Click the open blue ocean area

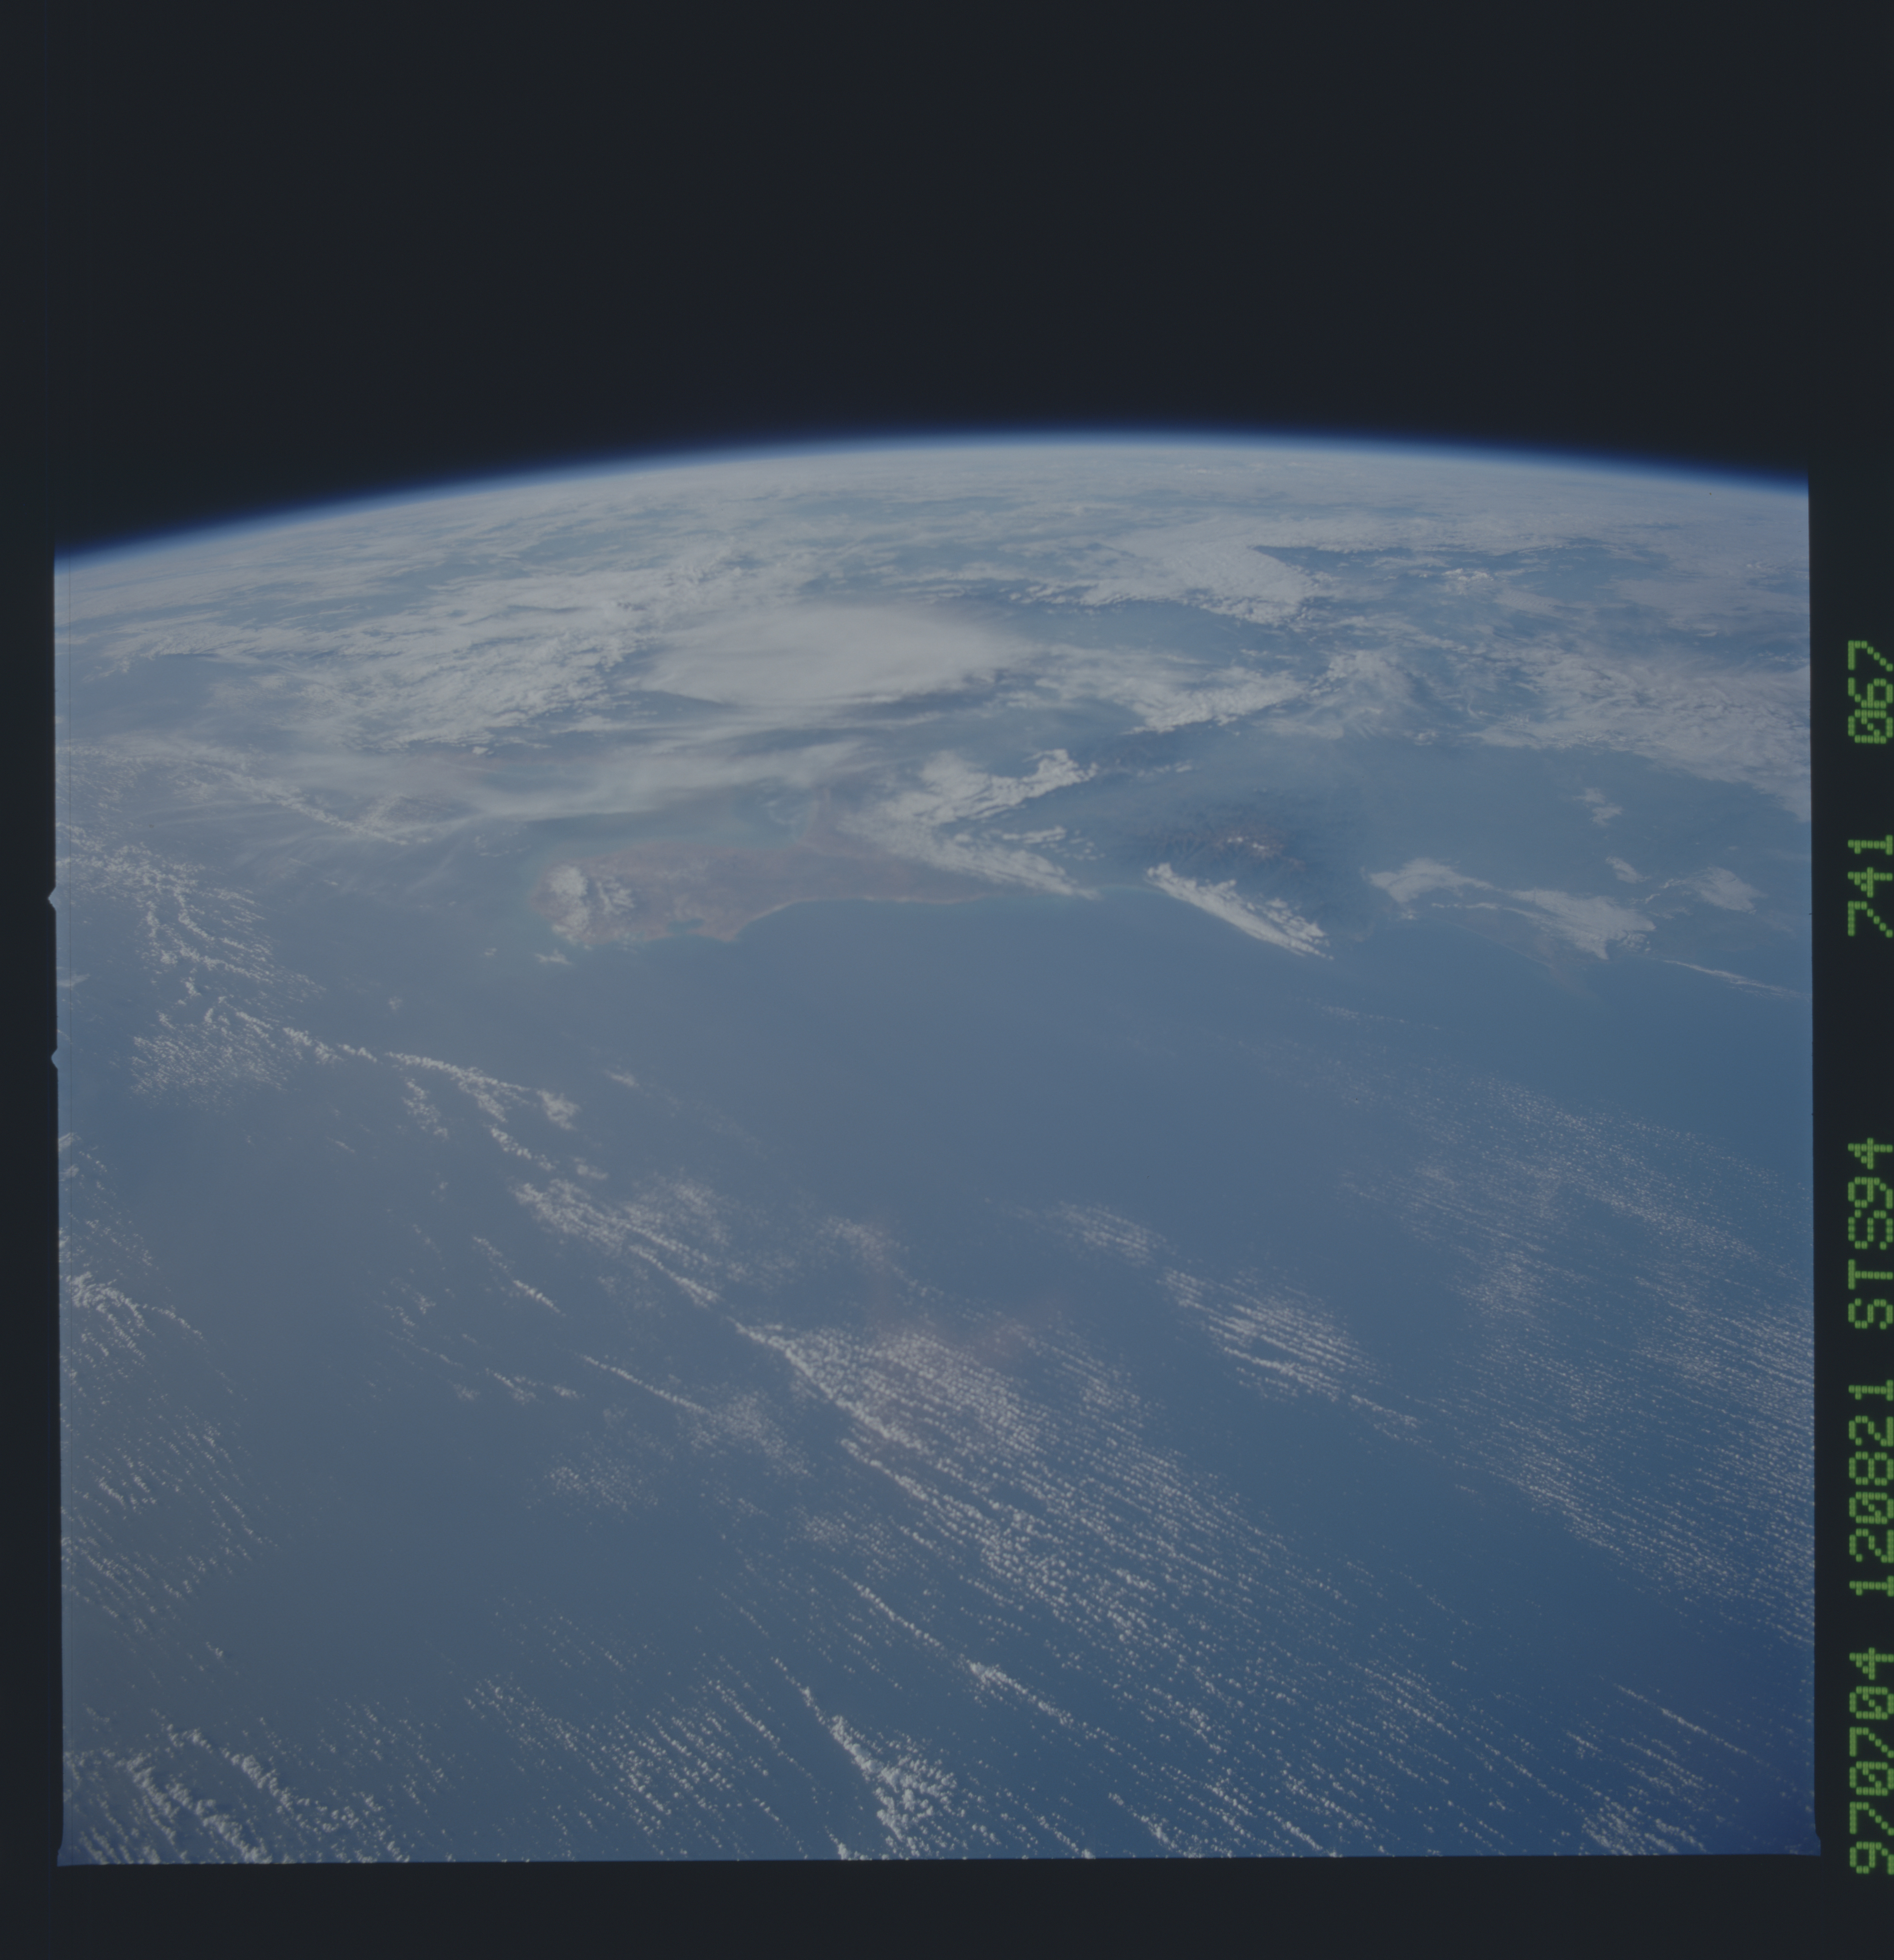tap(1000, 1150)
